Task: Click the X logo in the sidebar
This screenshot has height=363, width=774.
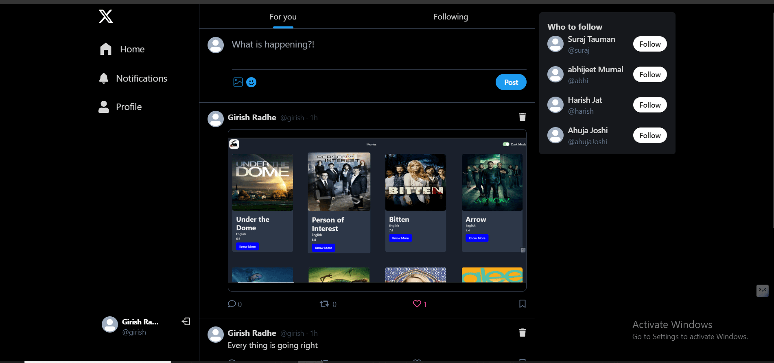Action: 106,16
